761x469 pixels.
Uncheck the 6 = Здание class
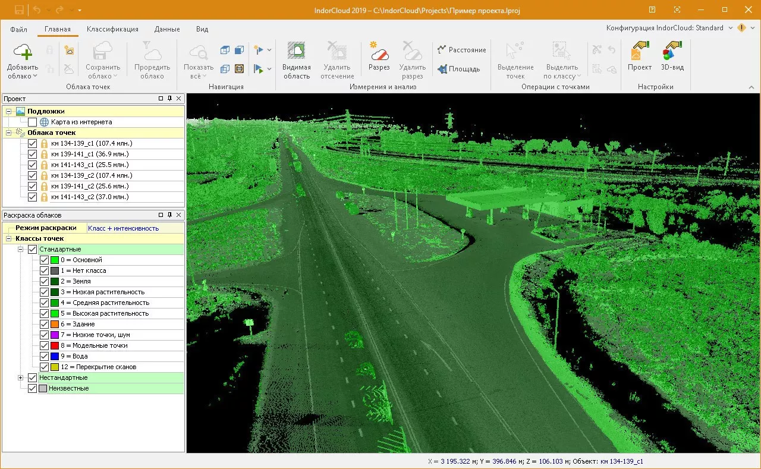point(44,324)
